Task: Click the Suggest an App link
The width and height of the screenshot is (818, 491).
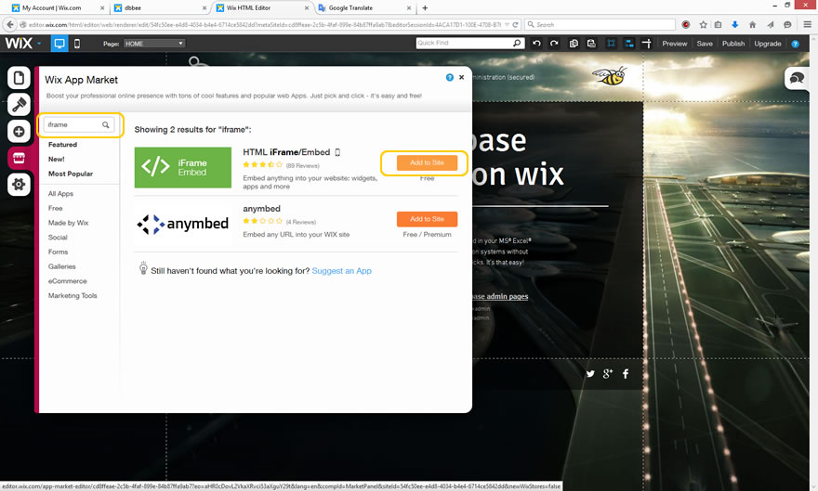Action: click(x=342, y=271)
